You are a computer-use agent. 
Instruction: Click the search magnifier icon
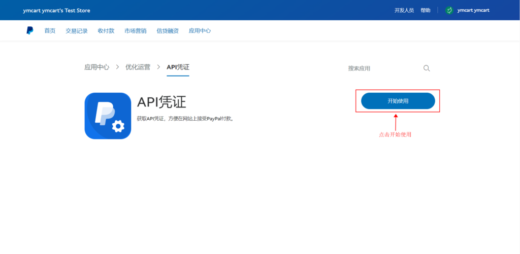pyautogui.click(x=427, y=68)
